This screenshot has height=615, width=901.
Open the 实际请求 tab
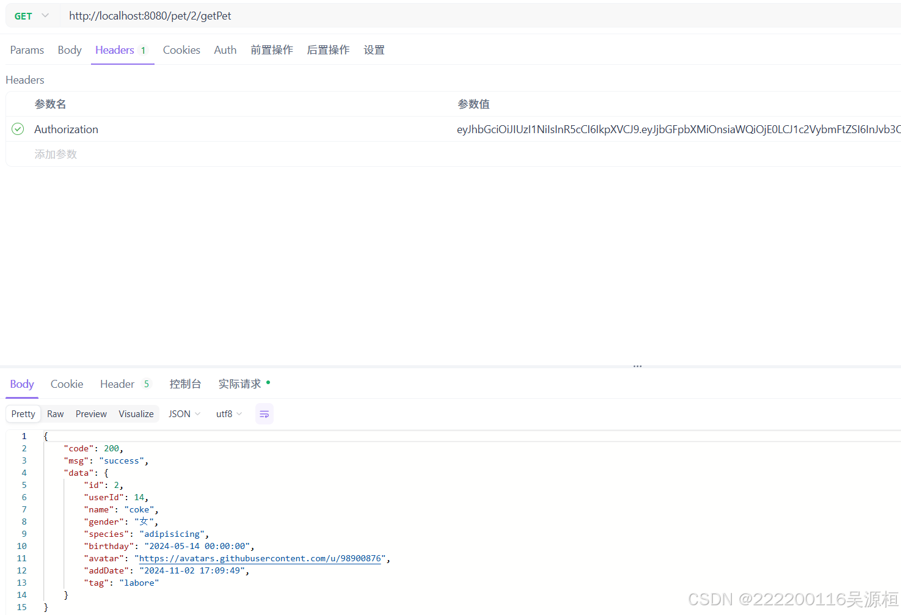(x=244, y=384)
